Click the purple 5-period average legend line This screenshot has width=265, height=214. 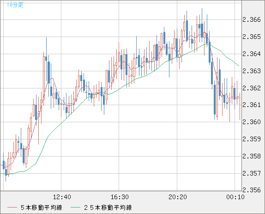tap(12, 208)
